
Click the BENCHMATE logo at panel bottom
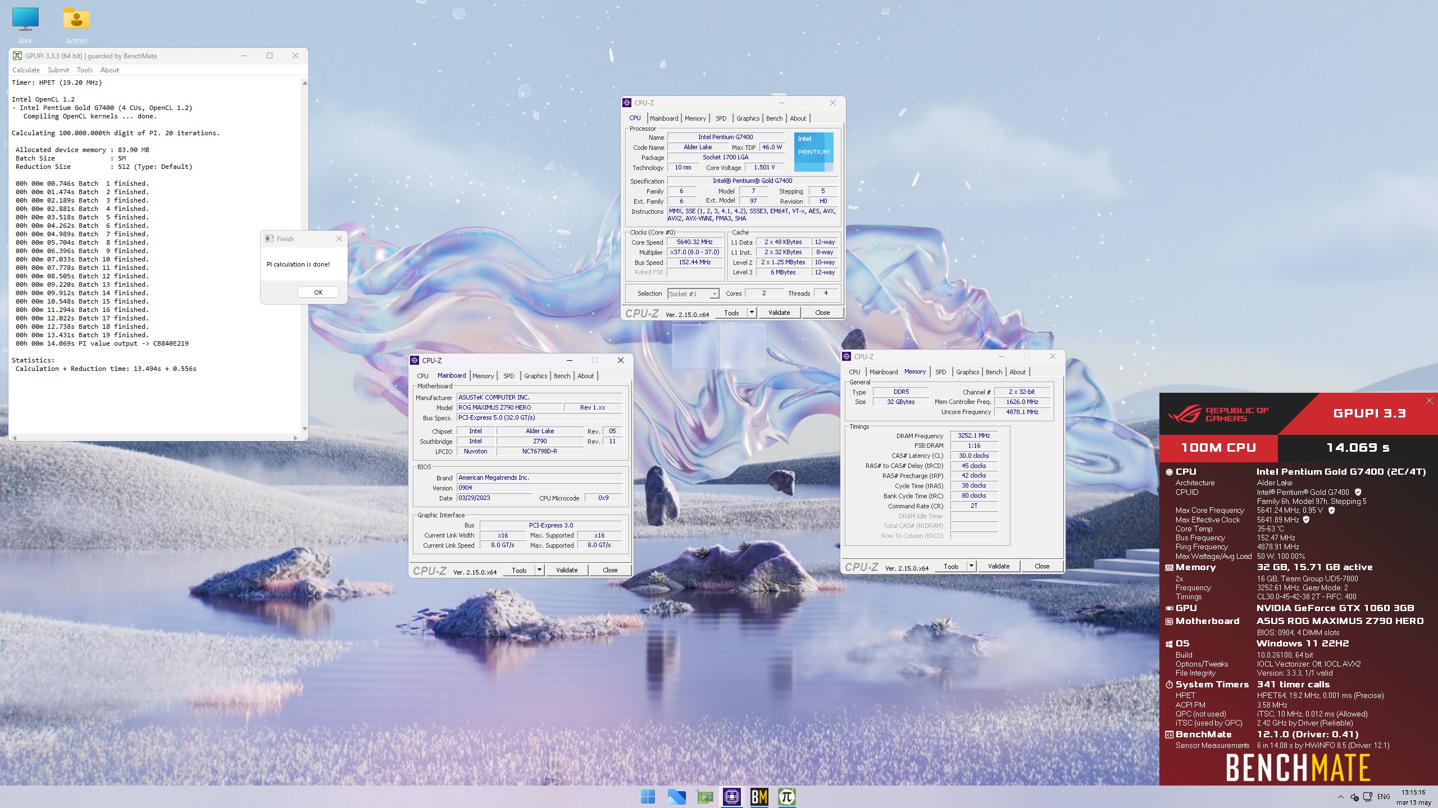(x=1298, y=768)
